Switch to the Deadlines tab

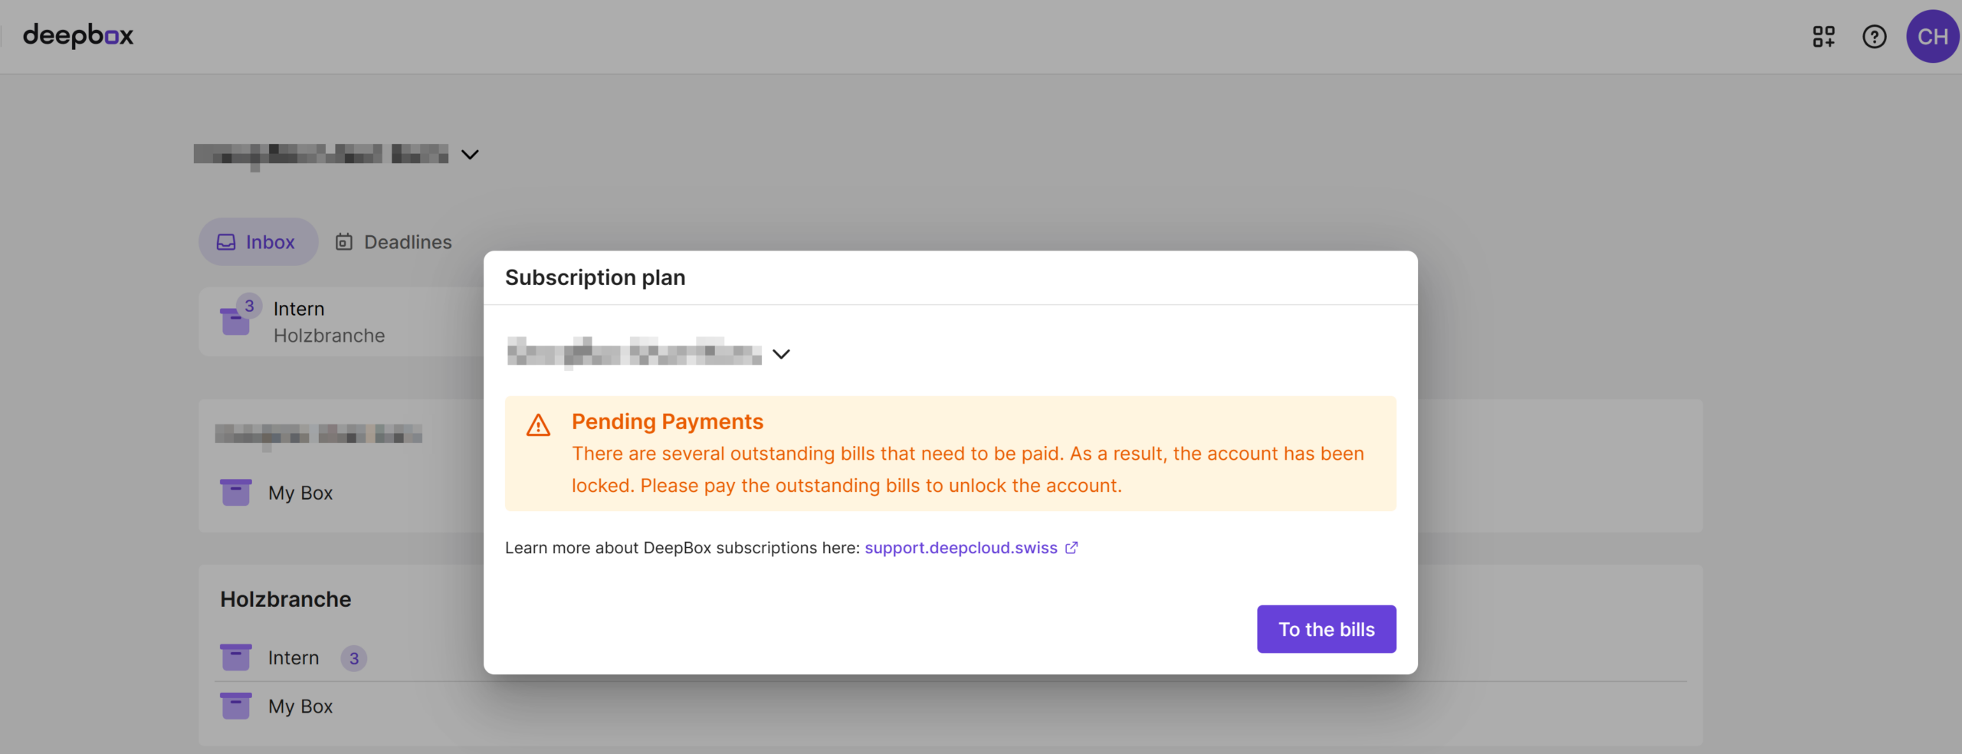coord(394,242)
